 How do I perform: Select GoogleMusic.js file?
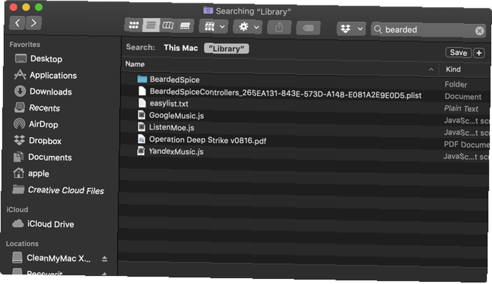(176, 115)
